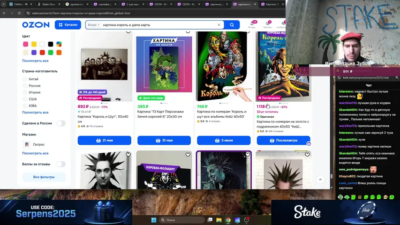Toggle the Баллы за отзывы switch

click(61, 164)
